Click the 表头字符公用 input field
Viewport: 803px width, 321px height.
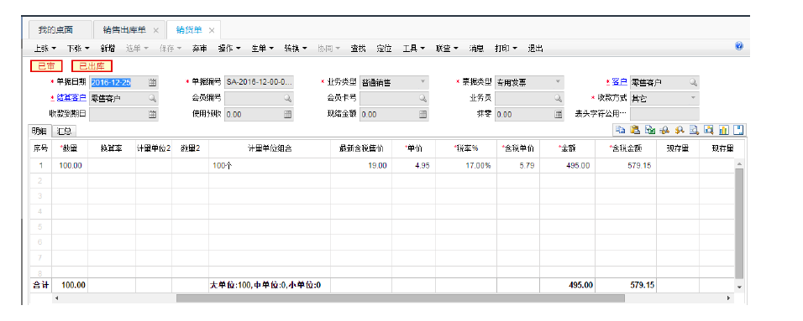pos(664,114)
